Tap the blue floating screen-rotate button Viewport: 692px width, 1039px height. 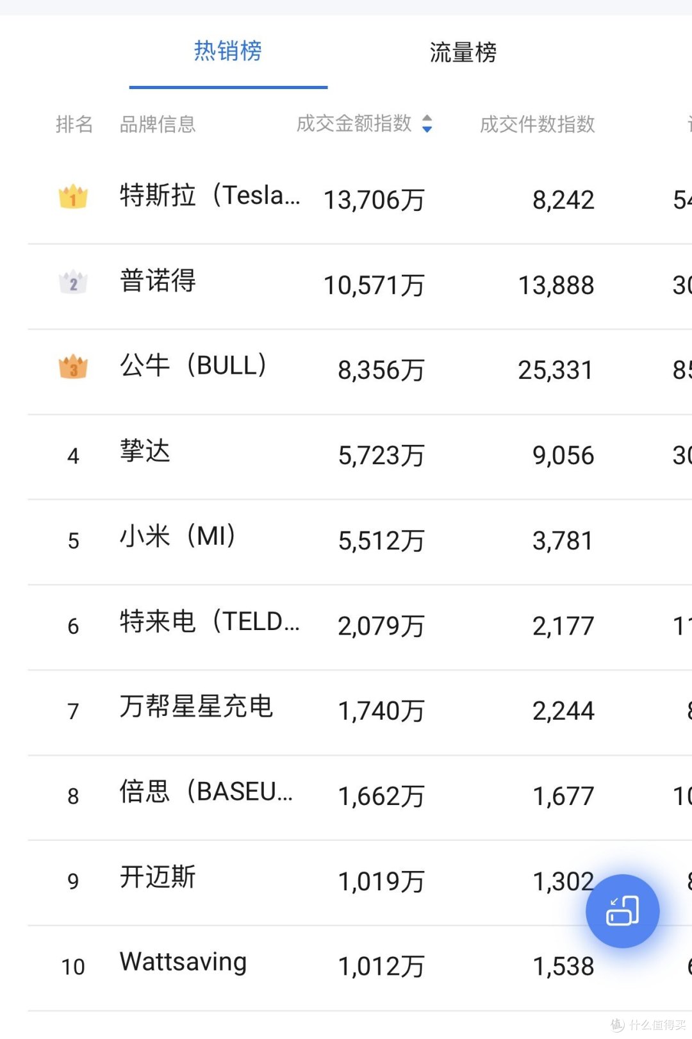click(622, 911)
